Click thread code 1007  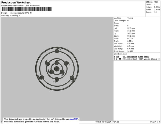click(141, 59)
